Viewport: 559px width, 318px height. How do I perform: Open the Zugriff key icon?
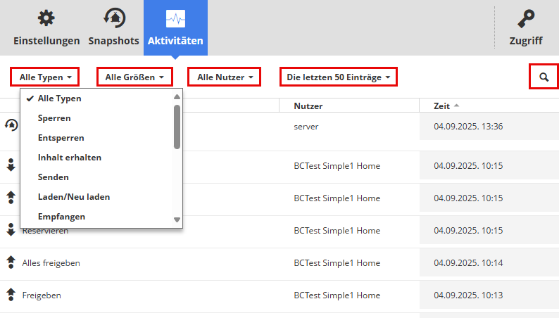click(x=525, y=18)
